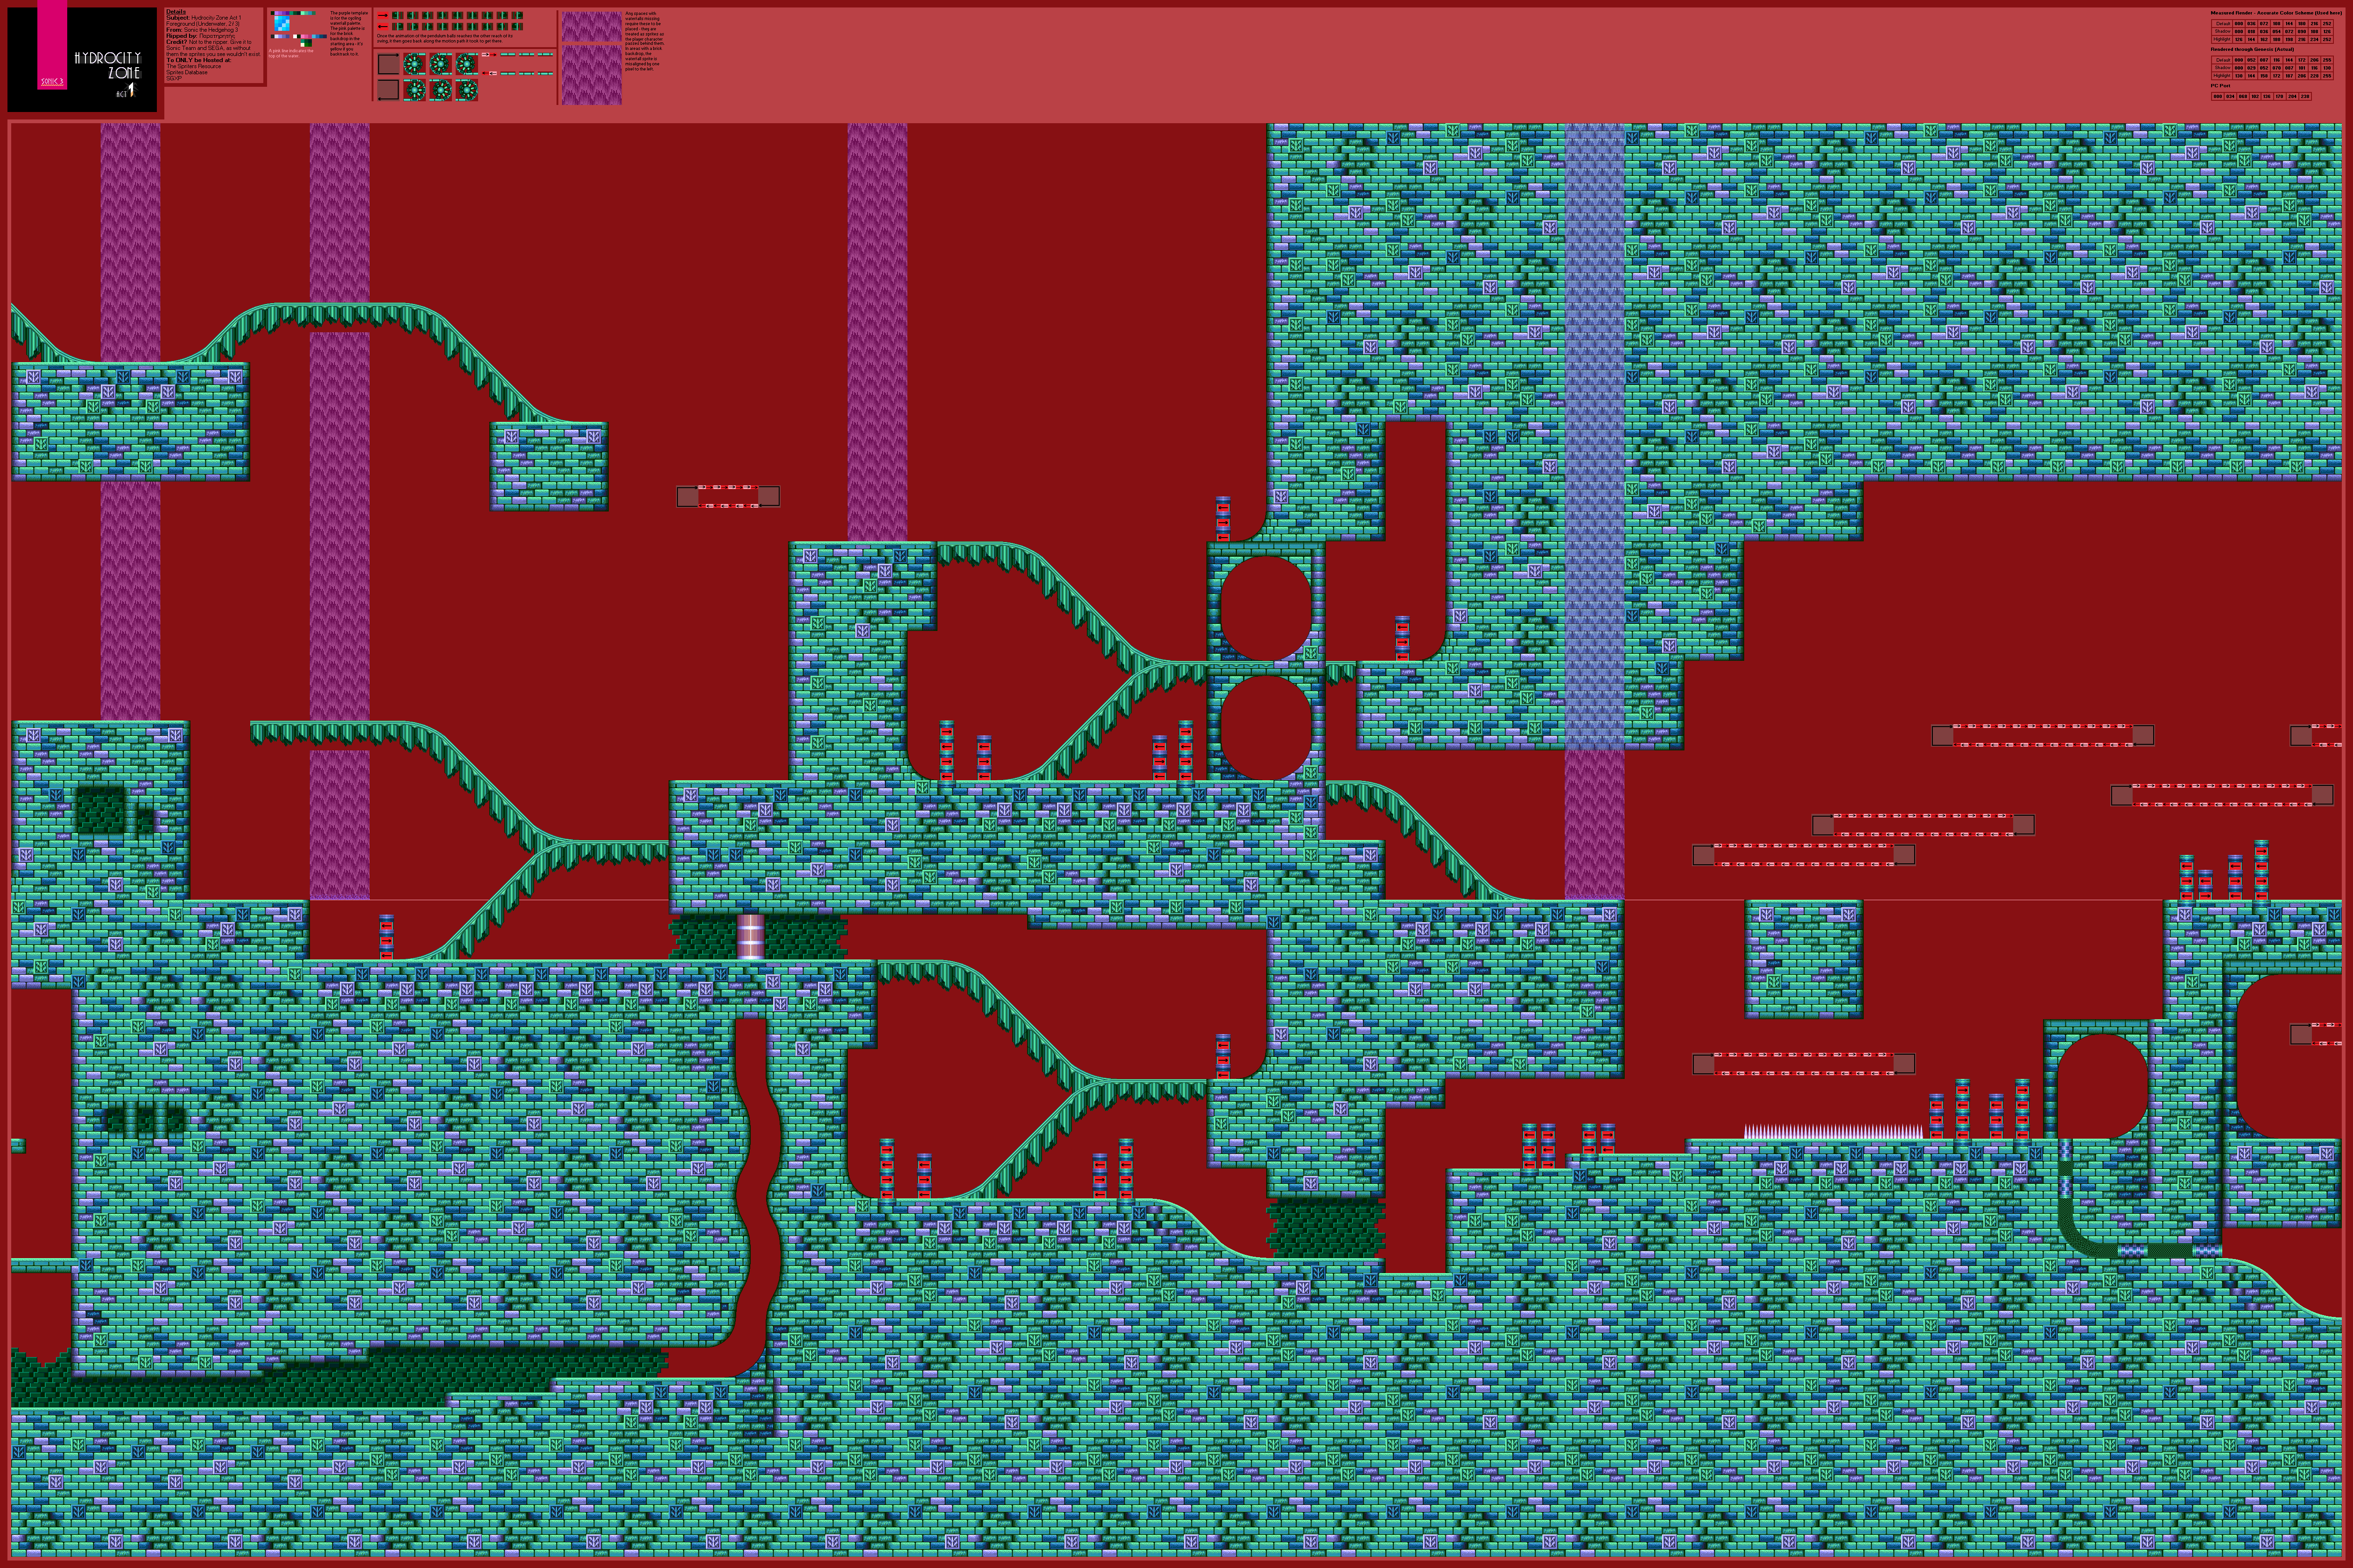Select the 101 cell in Genesis Shadow row
2353x1568 pixels.
click(2302, 68)
